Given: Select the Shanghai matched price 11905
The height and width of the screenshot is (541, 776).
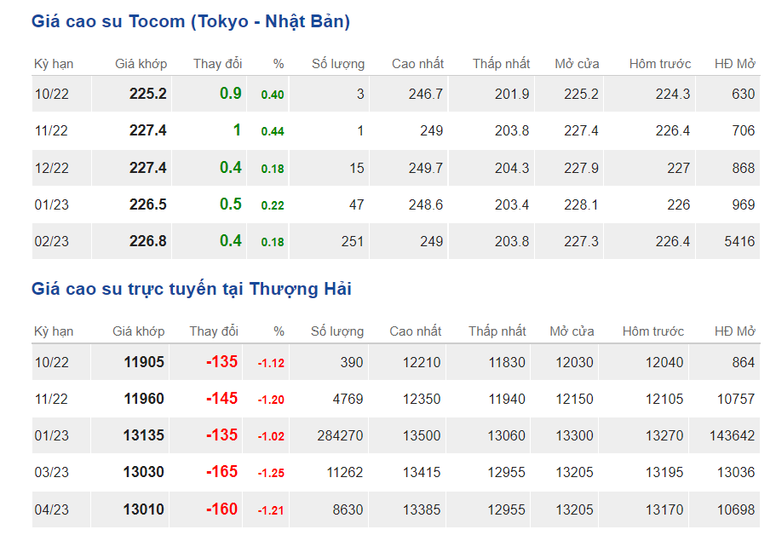Looking at the screenshot, I should pos(144,362).
